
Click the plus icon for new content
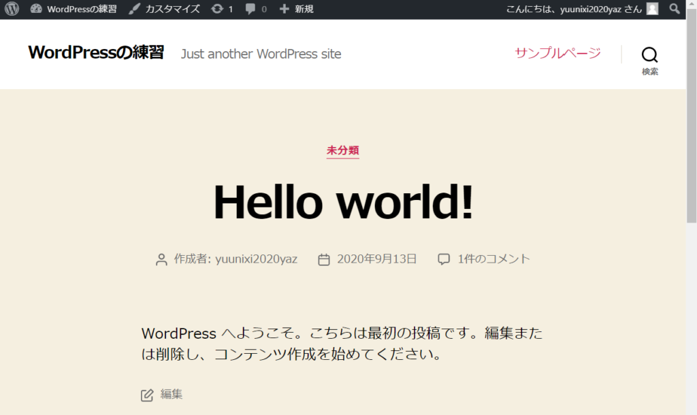tap(285, 10)
